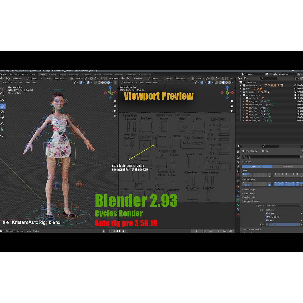The width and height of the screenshot is (303, 303).
Task: Switch to the Shading workspace tab
Action: click(x=97, y=75)
